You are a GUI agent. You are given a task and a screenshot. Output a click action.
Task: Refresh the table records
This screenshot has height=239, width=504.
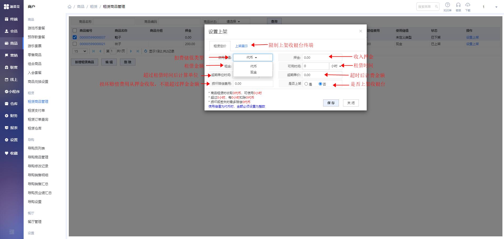146,51
